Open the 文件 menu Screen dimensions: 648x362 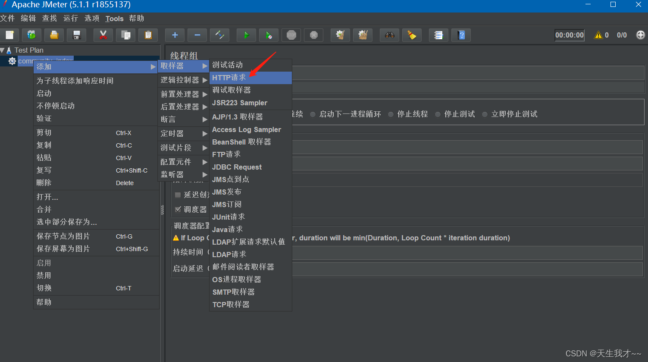tap(7, 18)
